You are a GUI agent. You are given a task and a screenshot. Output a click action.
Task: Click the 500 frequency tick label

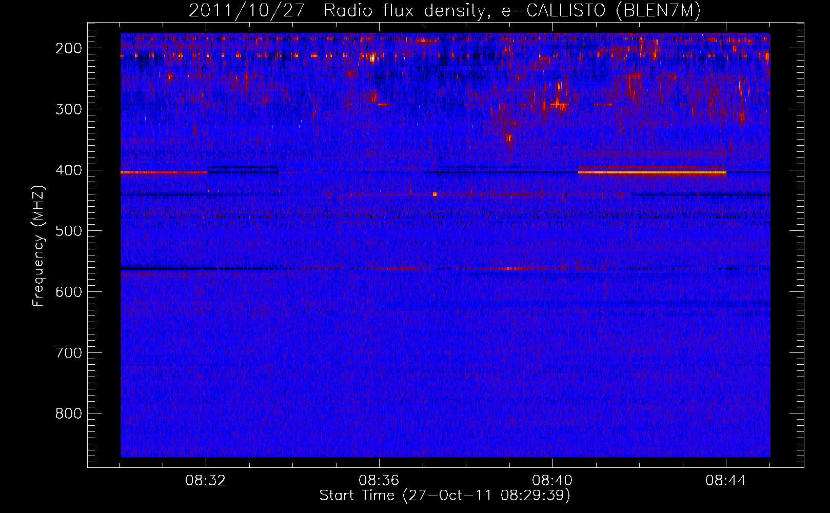pyautogui.click(x=68, y=231)
